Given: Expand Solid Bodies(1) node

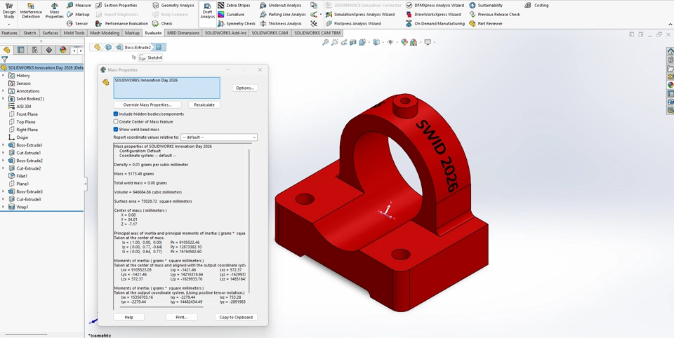Looking at the screenshot, I should tap(3, 98).
